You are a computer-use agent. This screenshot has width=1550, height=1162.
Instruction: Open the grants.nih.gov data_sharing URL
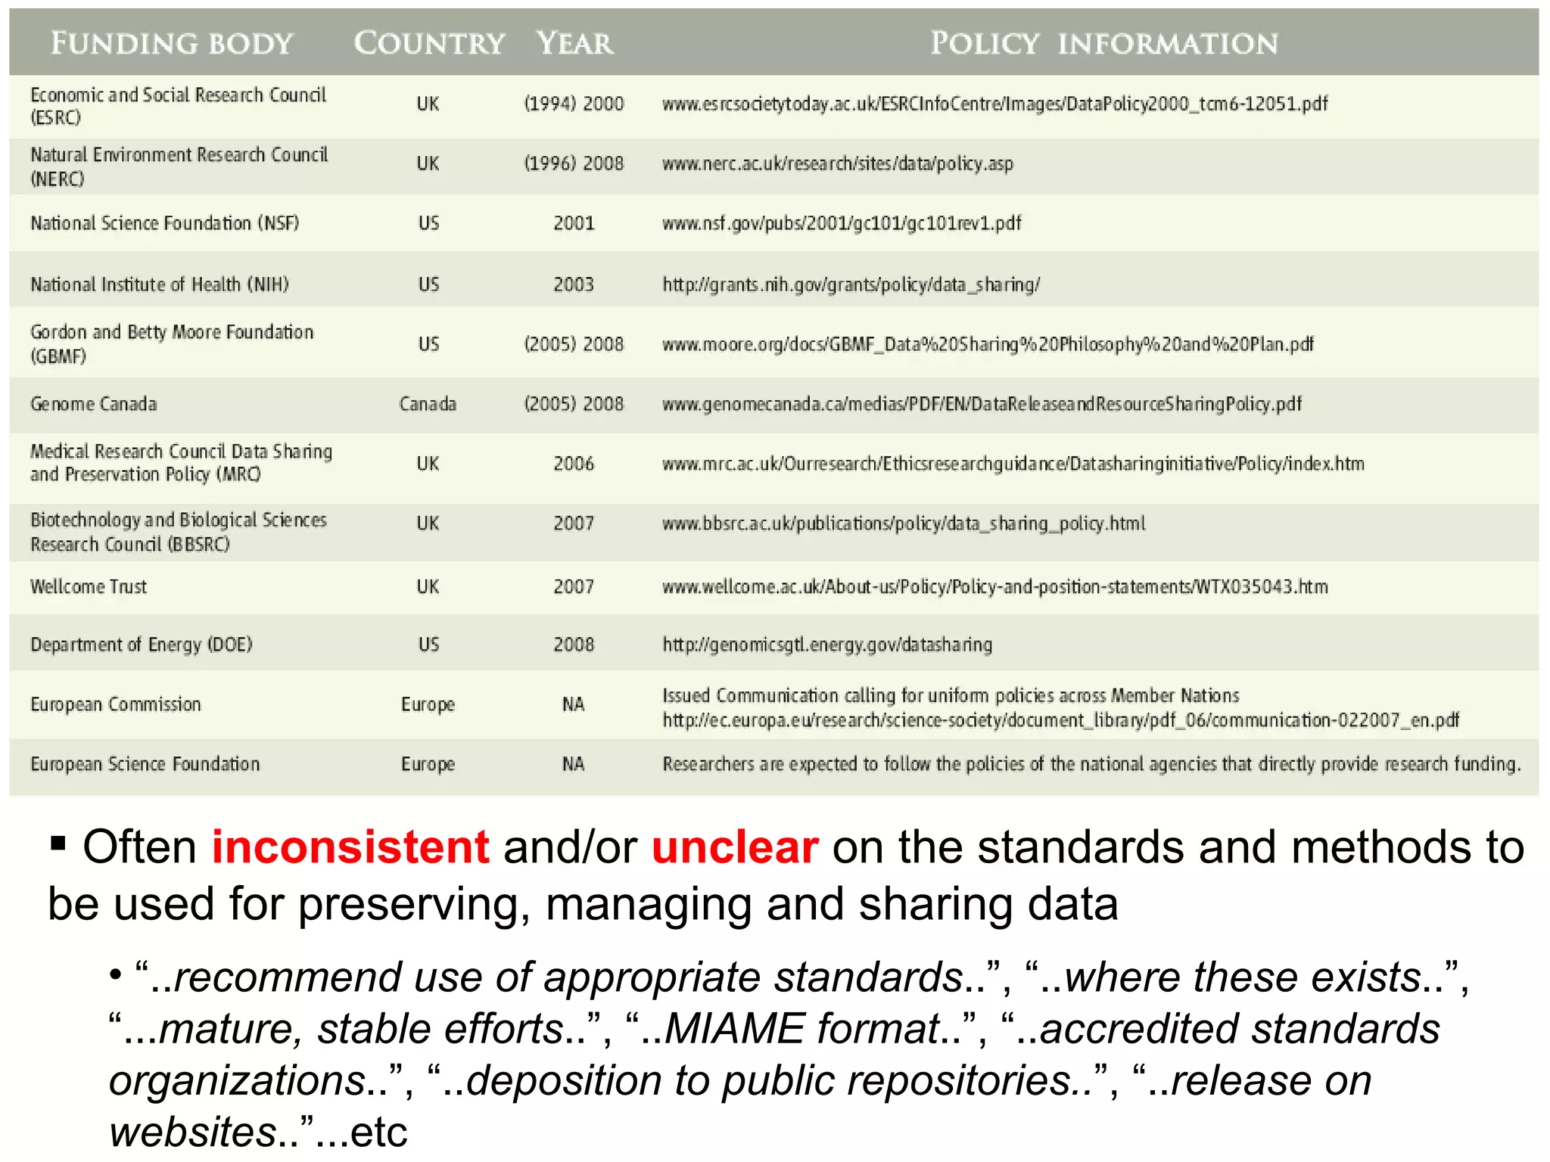pyautogui.click(x=851, y=284)
